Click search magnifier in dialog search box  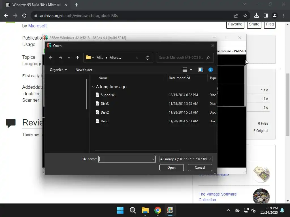tap(208, 58)
